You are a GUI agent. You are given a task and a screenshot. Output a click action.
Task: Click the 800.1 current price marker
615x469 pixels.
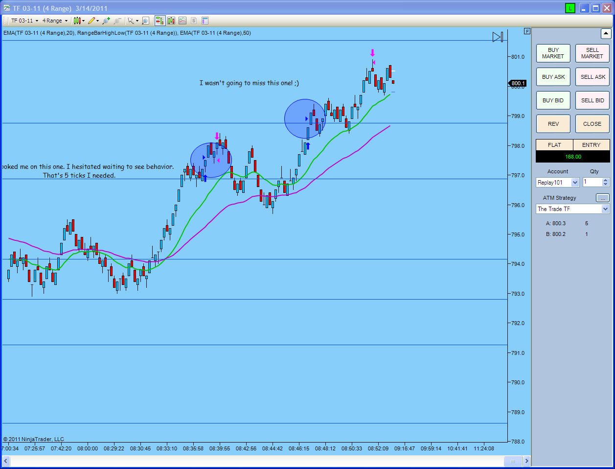[x=518, y=83]
